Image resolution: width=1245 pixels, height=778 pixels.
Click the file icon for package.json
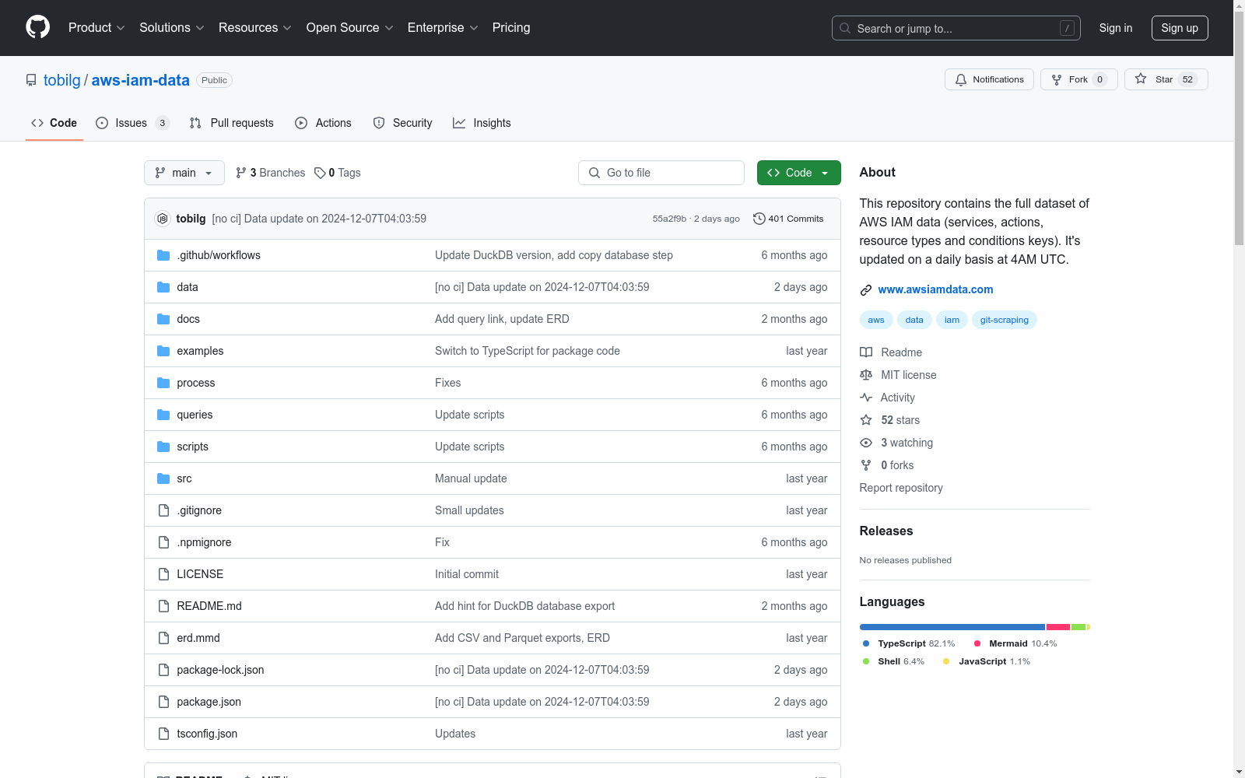[x=163, y=702]
